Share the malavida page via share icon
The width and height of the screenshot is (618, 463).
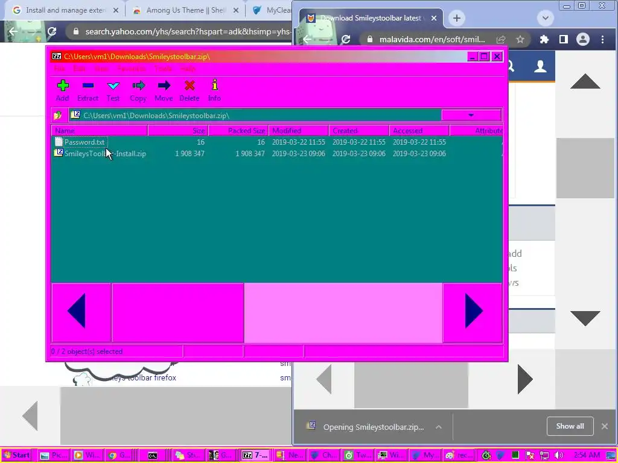click(x=501, y=39)
